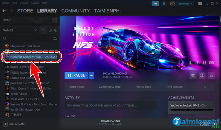The height and width of the screenshot is (130, 221).
Task: Go to the Taimienphi profile tab
Action: click(x=107, y=11)
